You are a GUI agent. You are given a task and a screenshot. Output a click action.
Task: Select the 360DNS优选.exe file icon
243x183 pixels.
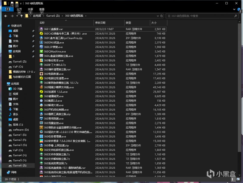(41, 42)
